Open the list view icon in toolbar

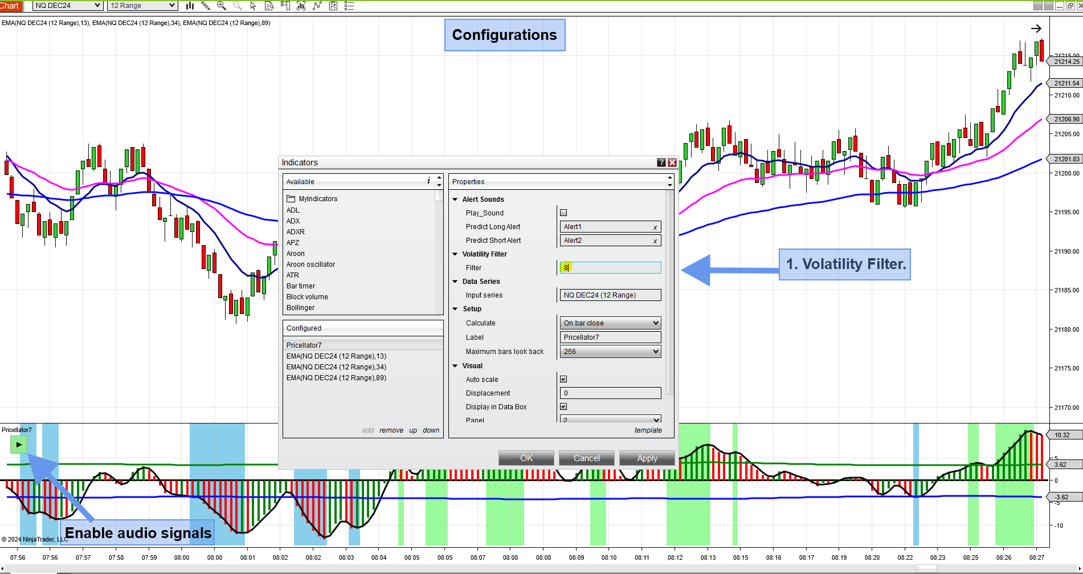(x=349, y=6)
